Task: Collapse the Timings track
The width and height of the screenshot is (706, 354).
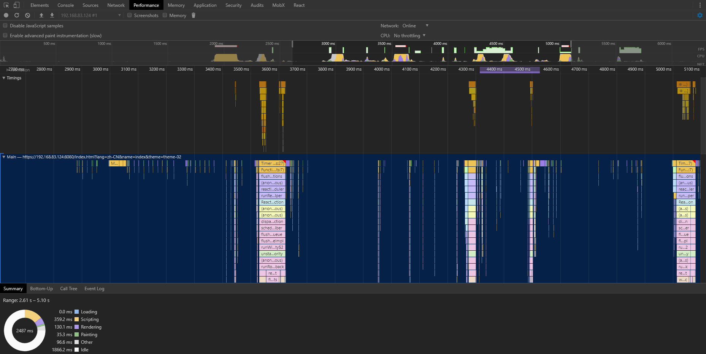Action: click(x=4, y=78)
